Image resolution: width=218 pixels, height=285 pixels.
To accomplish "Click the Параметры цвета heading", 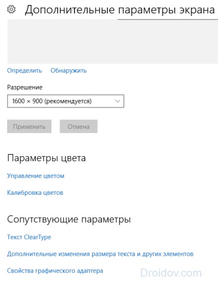I will pyautogui.click(x=46, y=158).
